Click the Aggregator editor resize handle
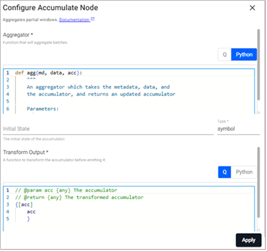 (258, 112)
